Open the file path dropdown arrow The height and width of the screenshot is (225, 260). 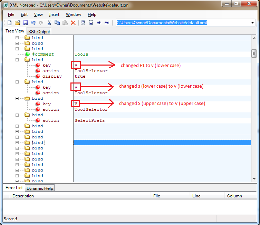pos(252,23)
